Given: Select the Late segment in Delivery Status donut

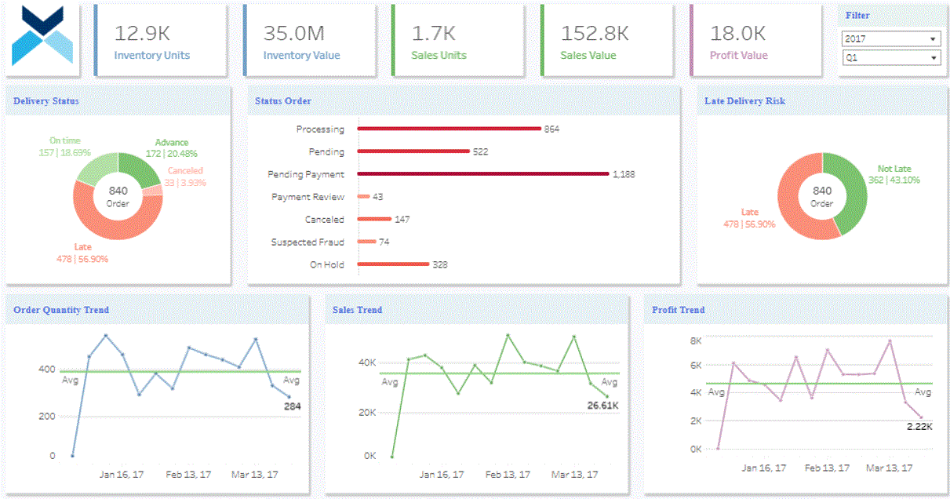Looking at the screenshot, I should 111,228.
